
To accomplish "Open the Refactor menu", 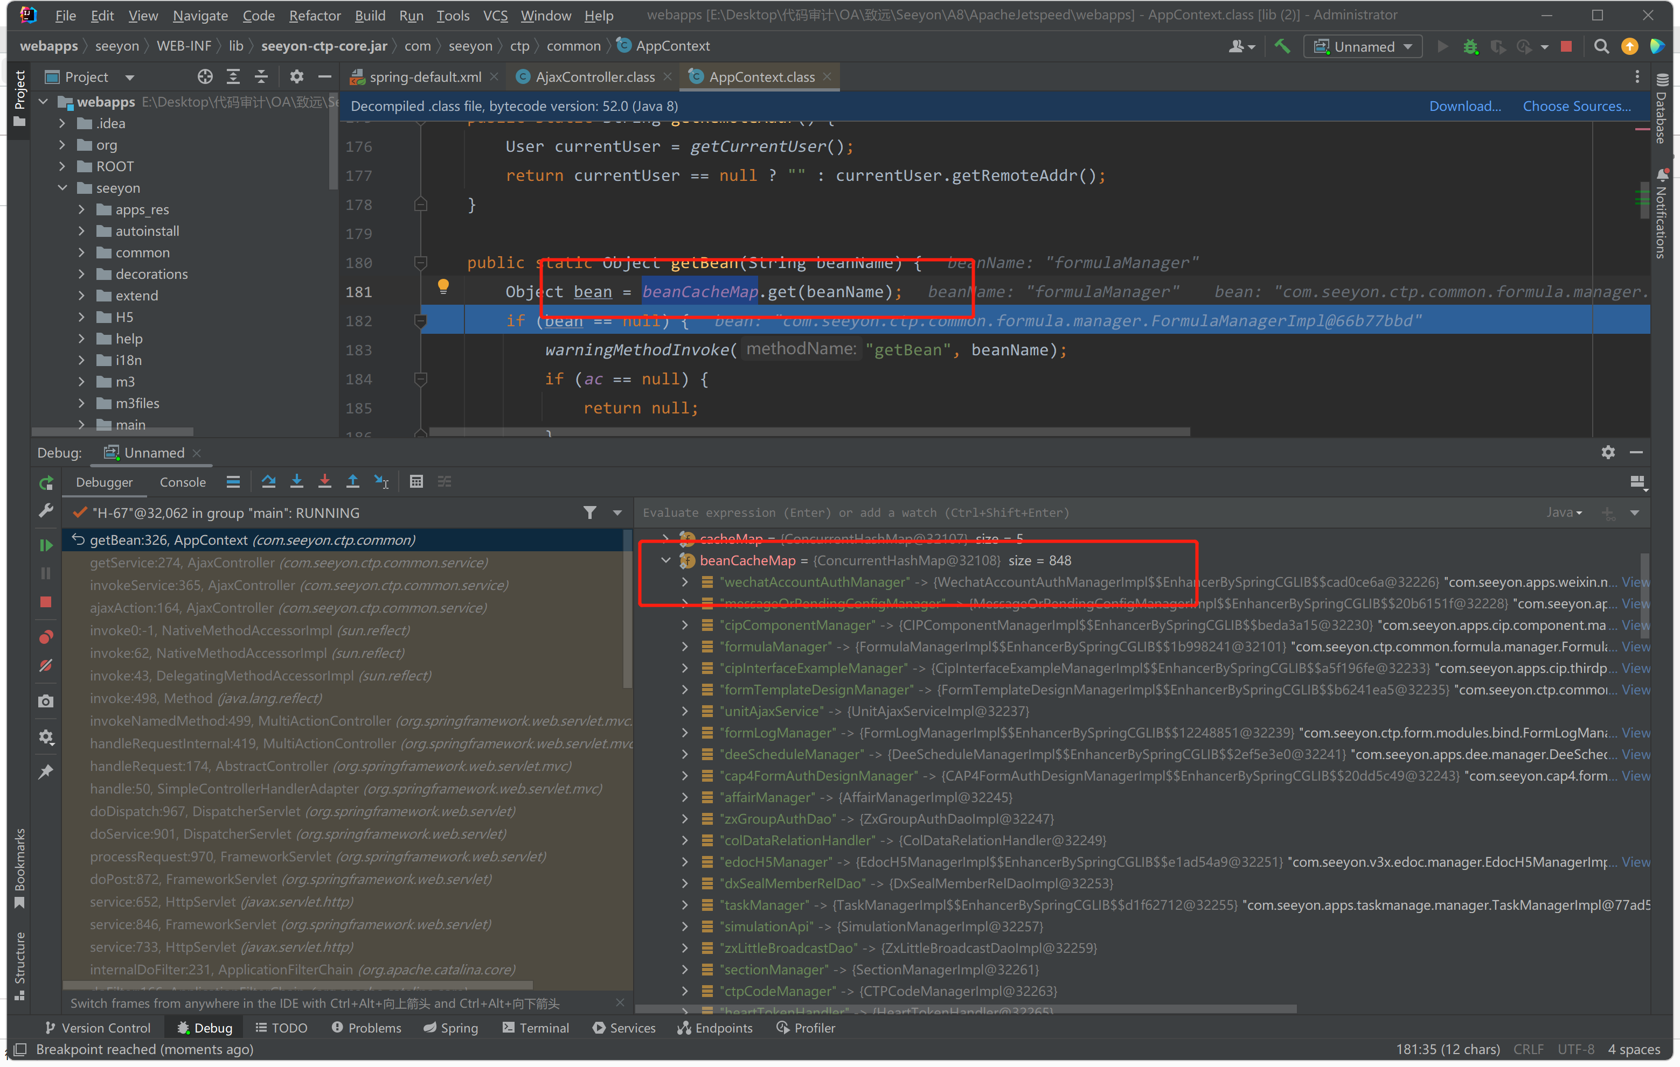I will 315,15.
